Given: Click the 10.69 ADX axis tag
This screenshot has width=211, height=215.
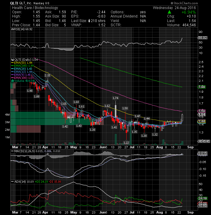Looking at the screenshot, I should pos(203,206).
